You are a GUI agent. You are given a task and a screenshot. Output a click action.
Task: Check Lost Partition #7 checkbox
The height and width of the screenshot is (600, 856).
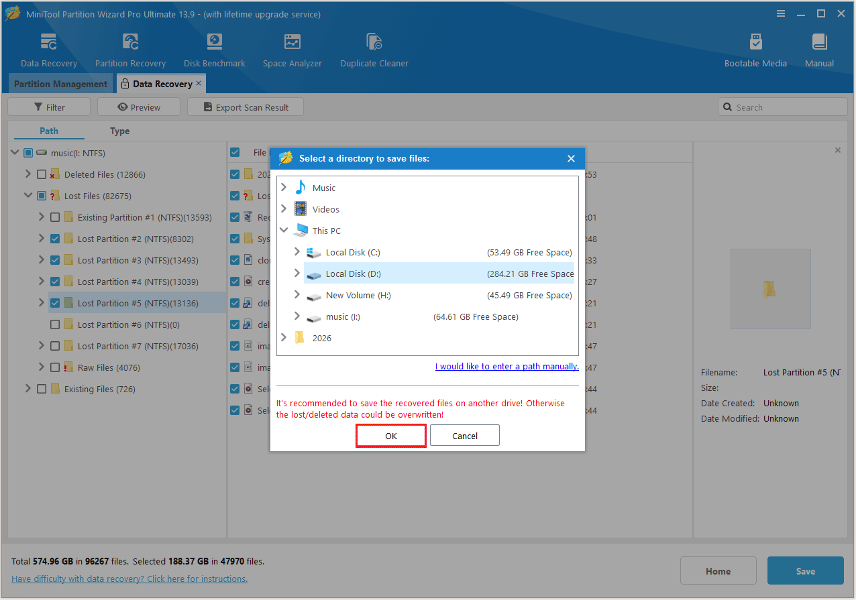pos(55,346)
